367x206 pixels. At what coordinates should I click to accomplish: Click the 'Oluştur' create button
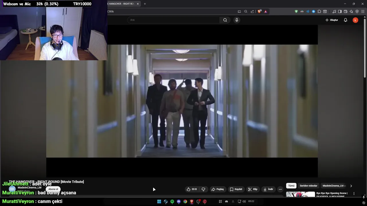pyautogui.click(x=331, y=20)
